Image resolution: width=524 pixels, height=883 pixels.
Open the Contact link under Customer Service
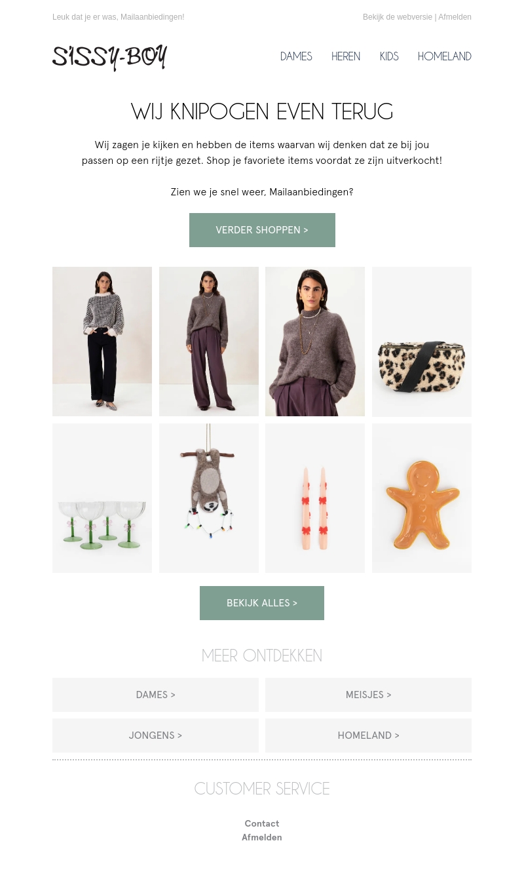click(262, 823)
